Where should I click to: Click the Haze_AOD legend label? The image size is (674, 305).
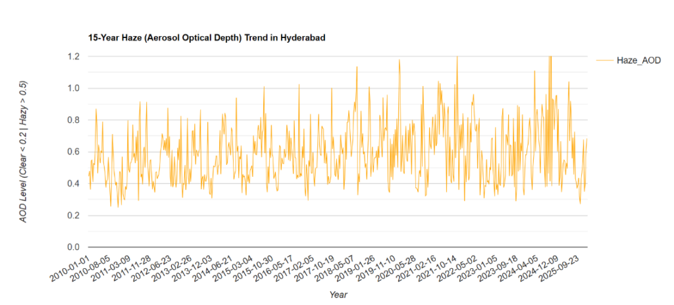[638, 60]
